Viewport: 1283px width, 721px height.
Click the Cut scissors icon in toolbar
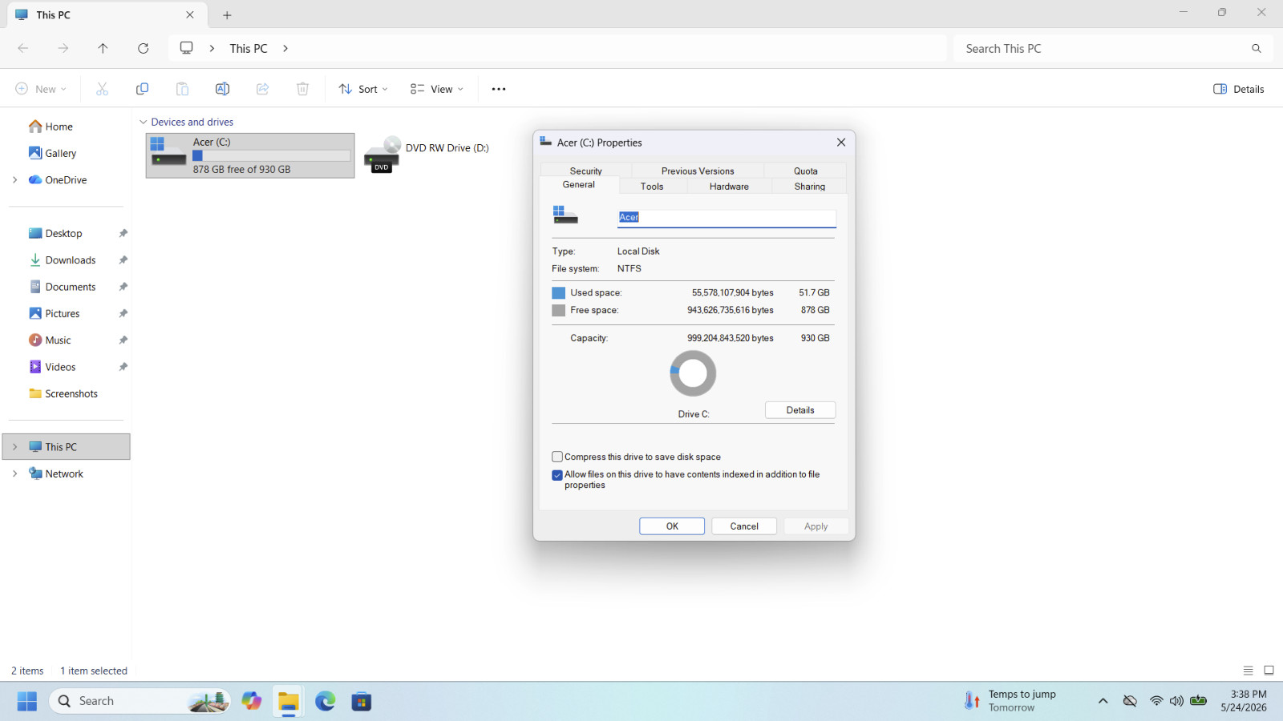click(102, 89)
